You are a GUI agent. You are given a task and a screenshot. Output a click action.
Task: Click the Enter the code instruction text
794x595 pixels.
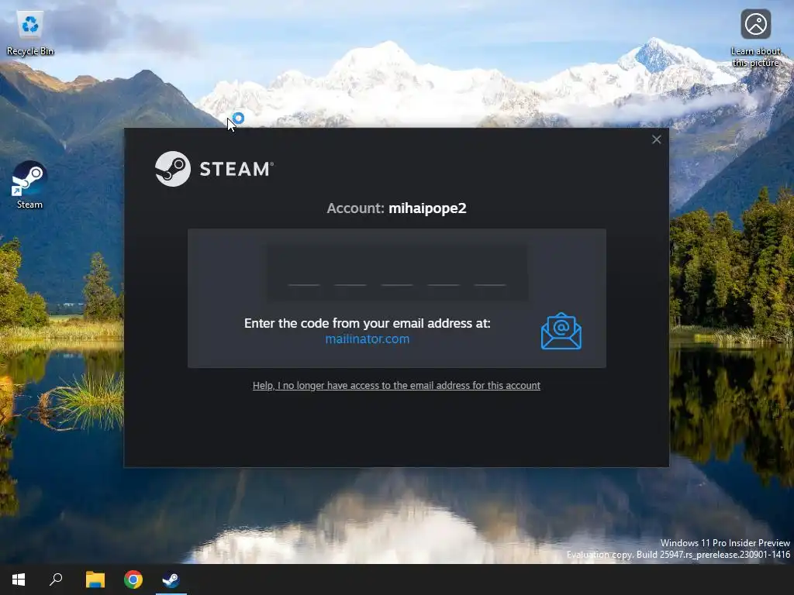367,323
